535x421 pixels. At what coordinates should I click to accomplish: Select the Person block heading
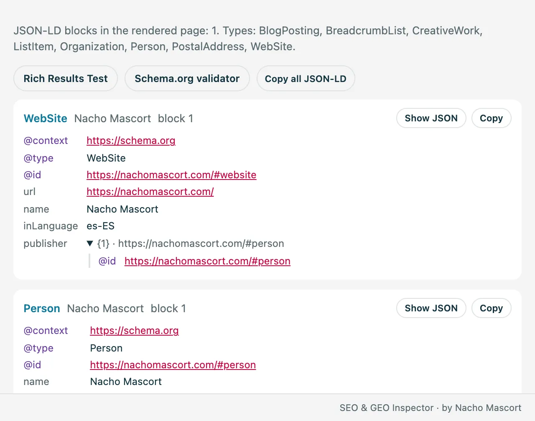42,308
